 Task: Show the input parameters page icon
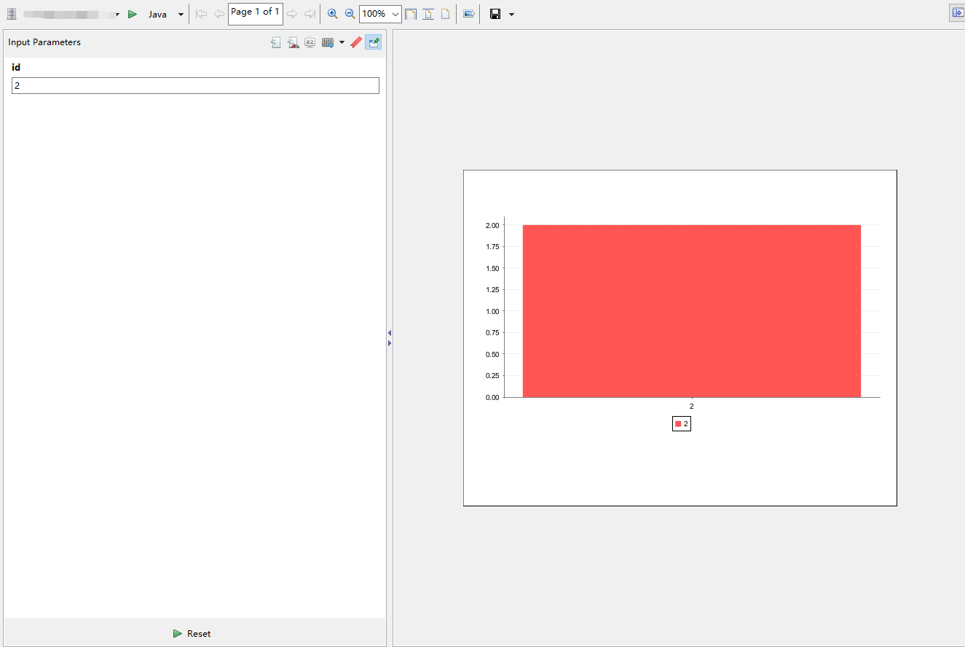[276, 43]
